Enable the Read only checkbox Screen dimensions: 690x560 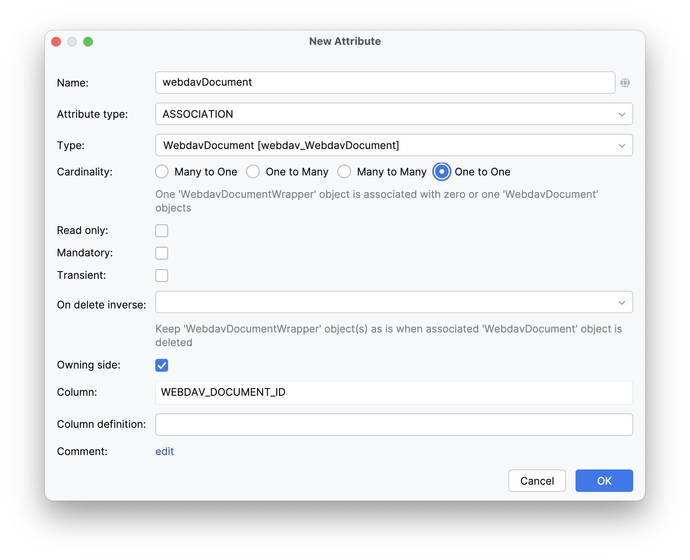[162, 230]
